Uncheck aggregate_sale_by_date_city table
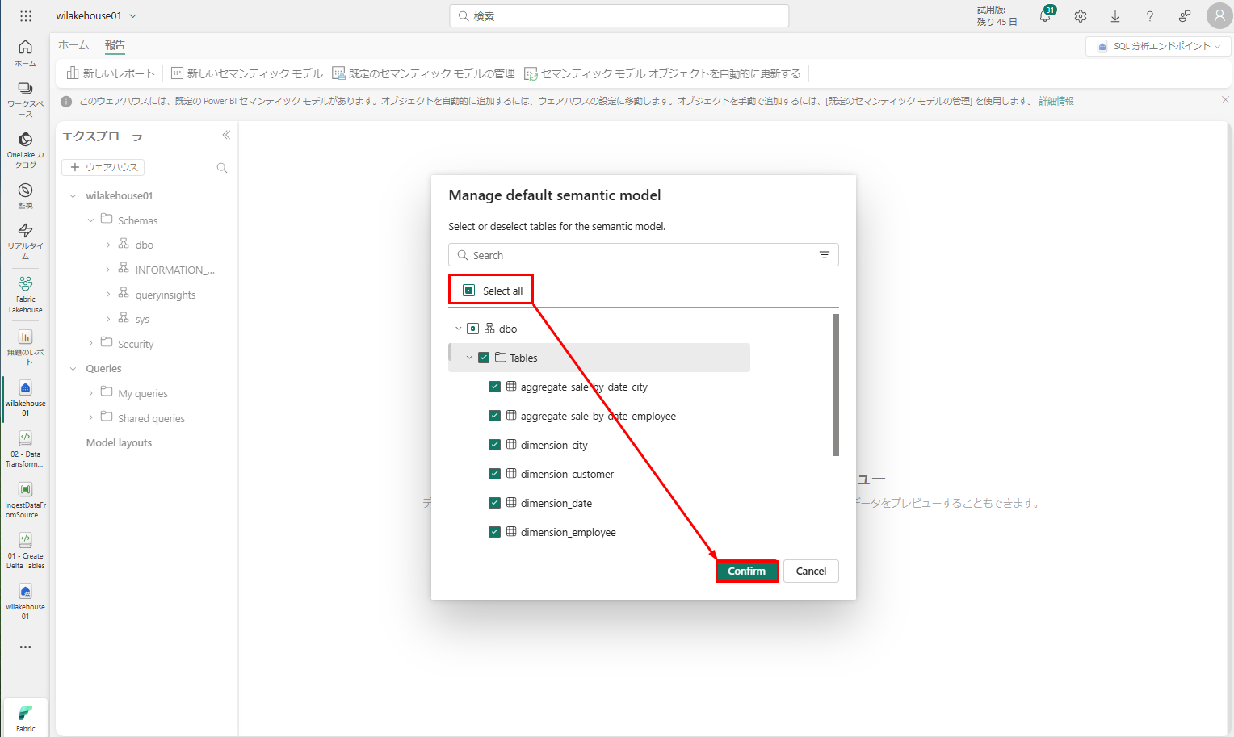This screenshot has width=1234, height=737. click(494, 387)
